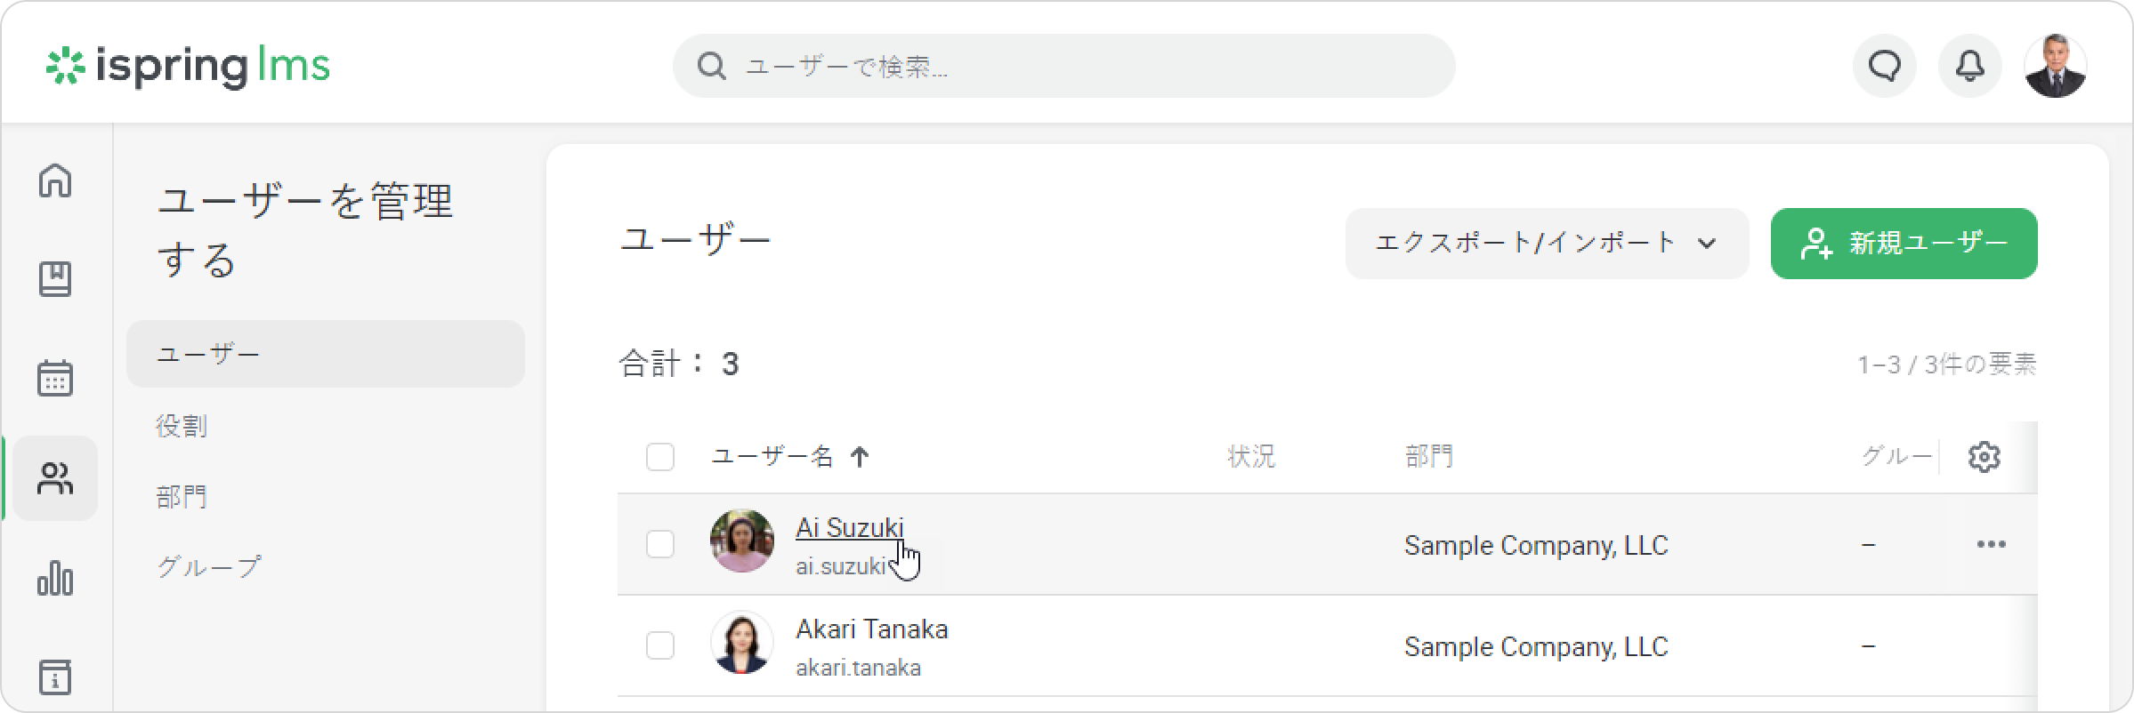The height and width of the screenshot is (713, 2134).
Task: Check the Ai Suzuki row checkbox
Action: coord(659,544)
